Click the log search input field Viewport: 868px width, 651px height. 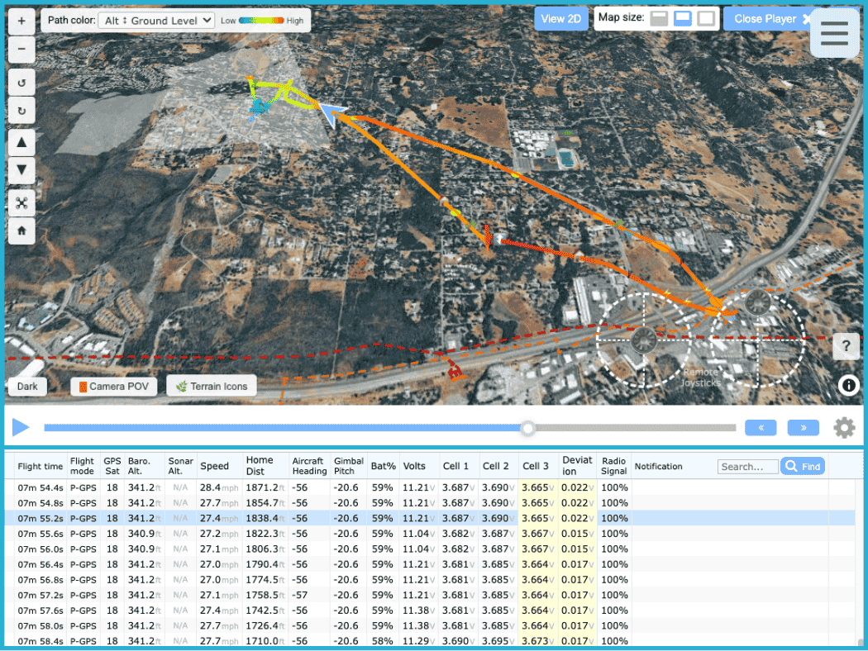pyautogui.click(x=747, y=467)
